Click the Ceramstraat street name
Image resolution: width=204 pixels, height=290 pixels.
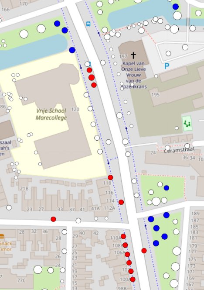coord(179,150)
